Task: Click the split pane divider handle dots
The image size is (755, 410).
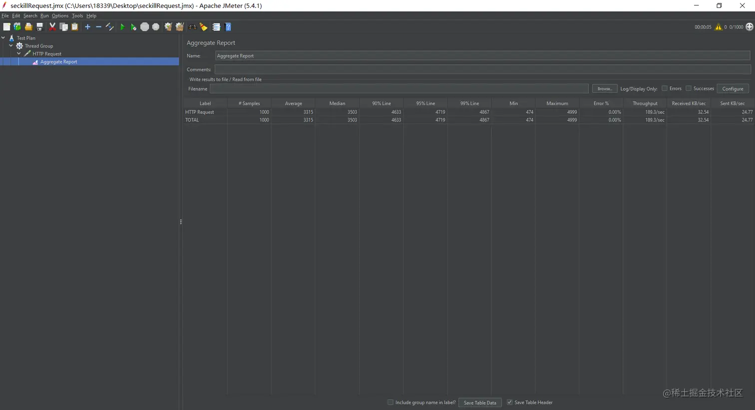Action: tap(181, 222)
